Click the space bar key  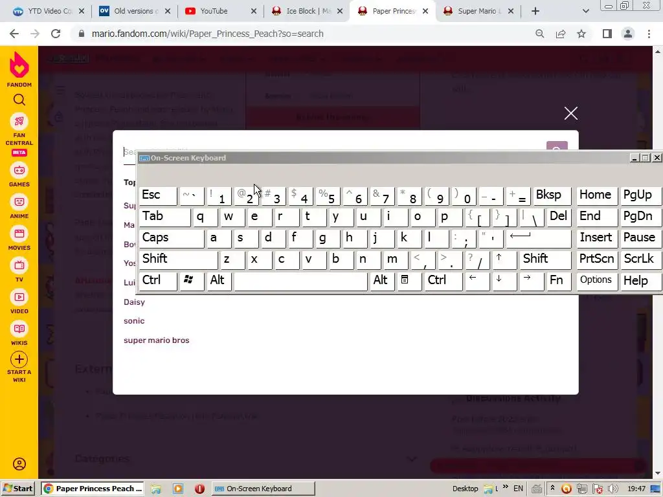pos(300,281)
